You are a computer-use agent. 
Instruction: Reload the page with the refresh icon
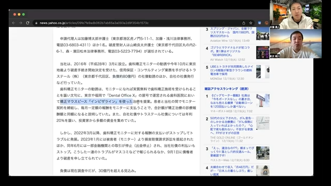27,23
